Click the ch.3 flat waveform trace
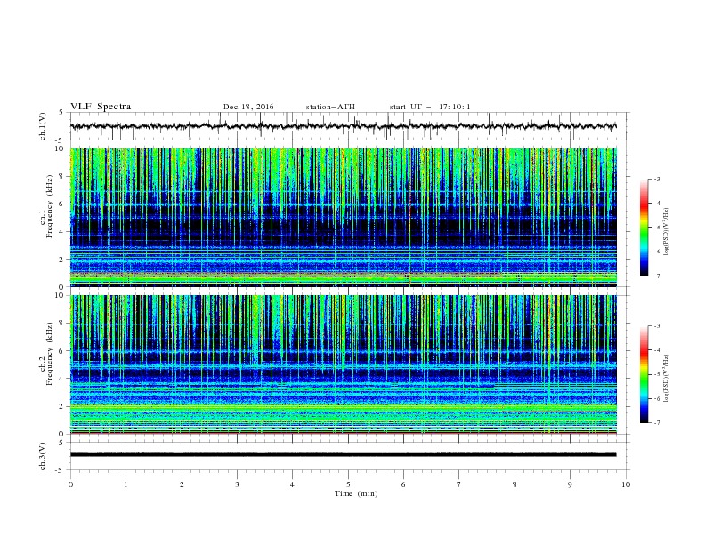705x544 pixels. tap(343, 455)
